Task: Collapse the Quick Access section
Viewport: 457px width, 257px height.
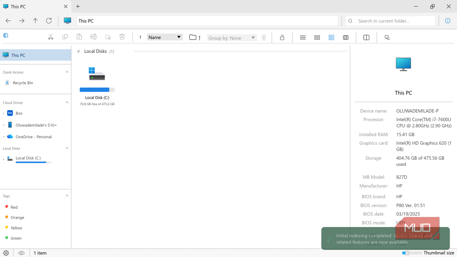Action: tap(67, 72)
